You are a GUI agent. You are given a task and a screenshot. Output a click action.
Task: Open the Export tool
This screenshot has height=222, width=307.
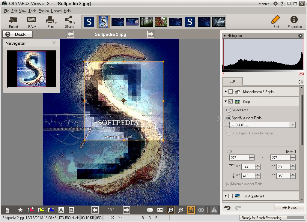coord(13,22)
